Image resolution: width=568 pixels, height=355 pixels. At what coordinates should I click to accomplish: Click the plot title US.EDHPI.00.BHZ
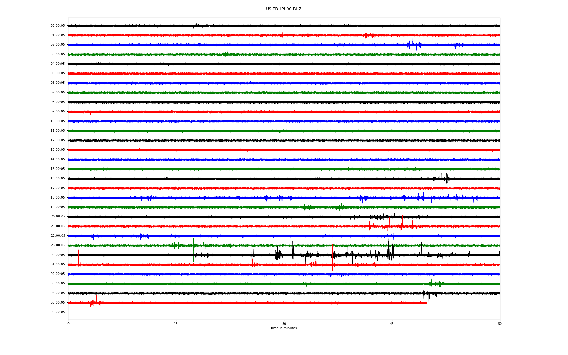pos(283,9)
